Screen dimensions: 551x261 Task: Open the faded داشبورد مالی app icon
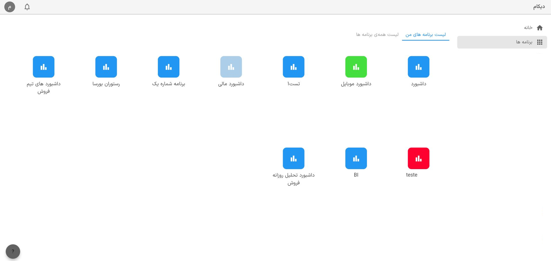coord(231,67)
